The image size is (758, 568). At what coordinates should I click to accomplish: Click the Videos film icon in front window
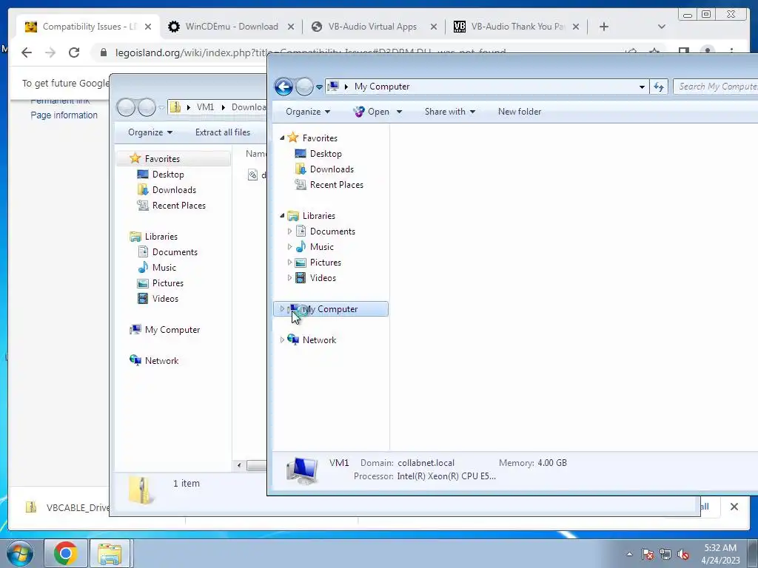[301, 278]
